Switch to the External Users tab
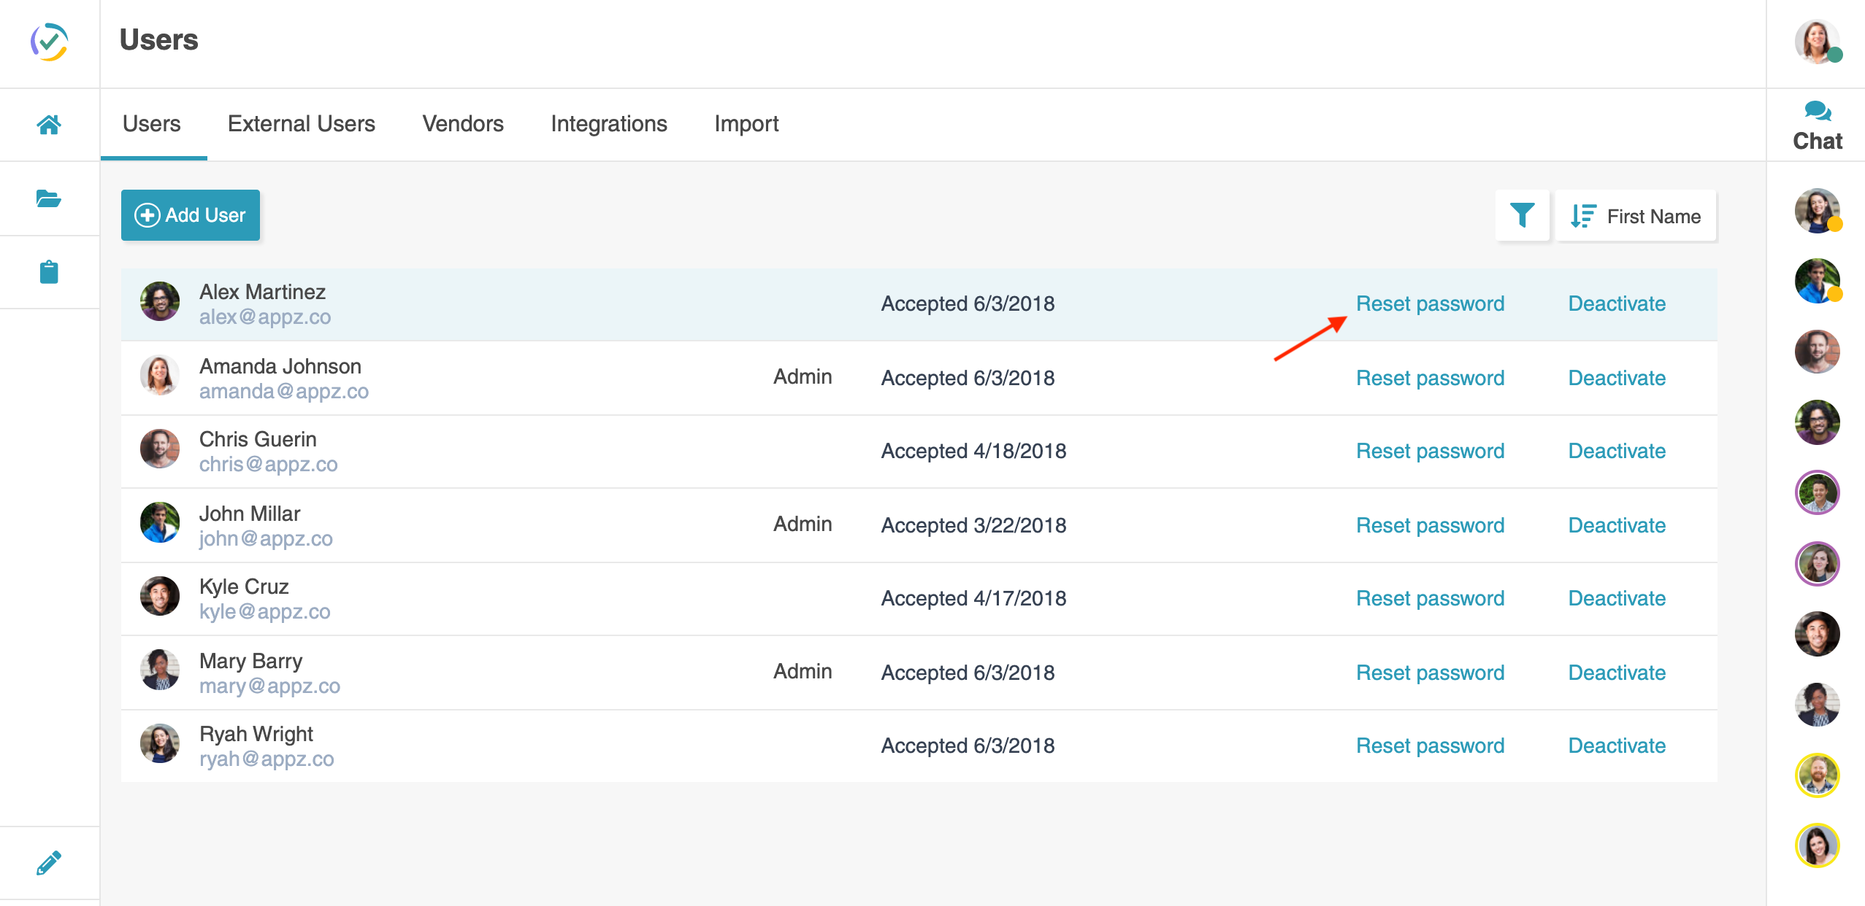Screen dimensions: 1865x906 [x=301, y=124]
